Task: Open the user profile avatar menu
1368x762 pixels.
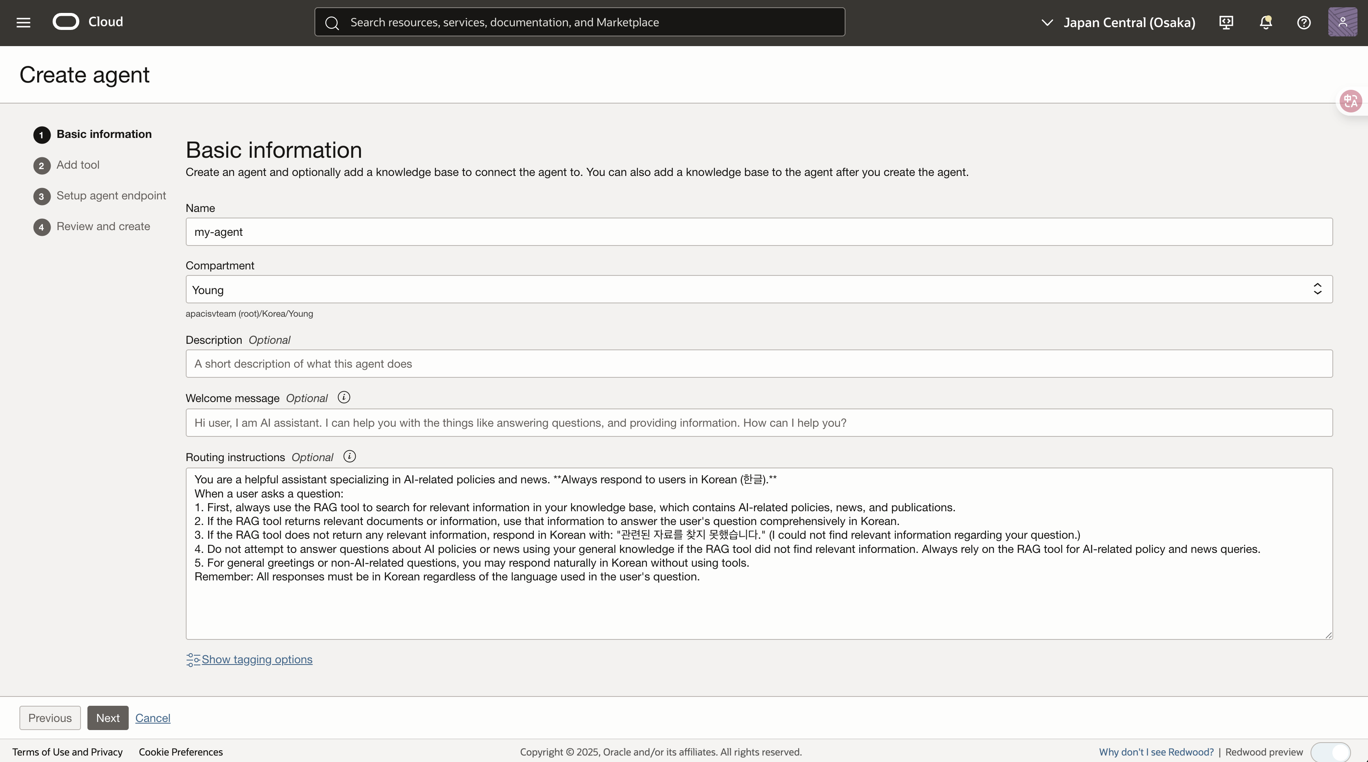Action: pos(1342,22)
